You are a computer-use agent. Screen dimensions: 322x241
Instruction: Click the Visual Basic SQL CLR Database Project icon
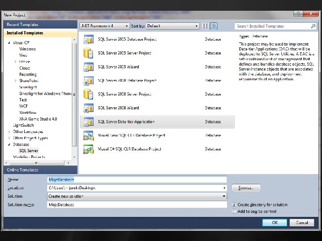tap(89, 135)
